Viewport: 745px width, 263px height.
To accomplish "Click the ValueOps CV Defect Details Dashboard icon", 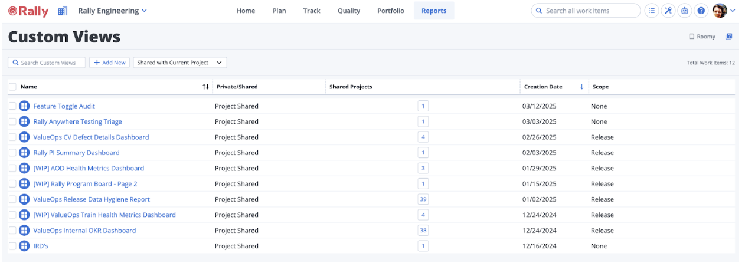I will [x=24, y=137].
